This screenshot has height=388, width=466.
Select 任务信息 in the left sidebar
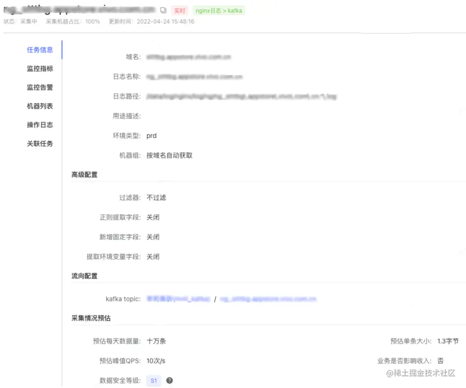click(x=40, y=50)
